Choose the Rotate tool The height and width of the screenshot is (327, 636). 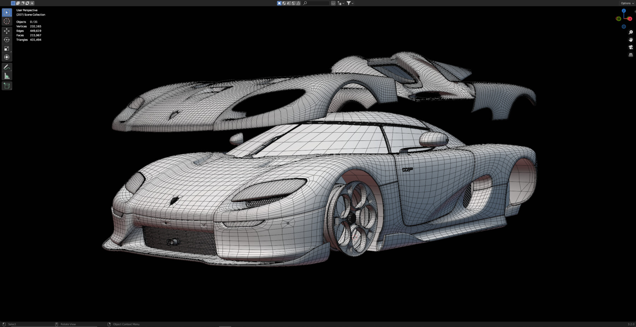click(7, 40)
